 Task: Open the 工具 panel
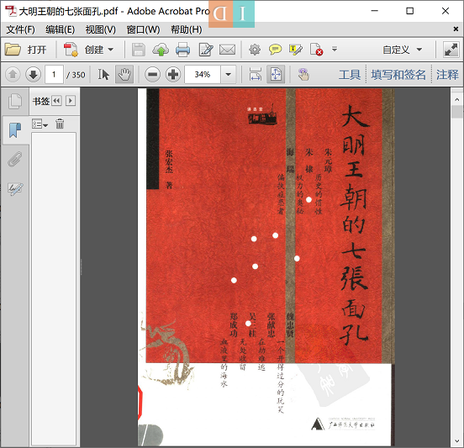point(350,75)
